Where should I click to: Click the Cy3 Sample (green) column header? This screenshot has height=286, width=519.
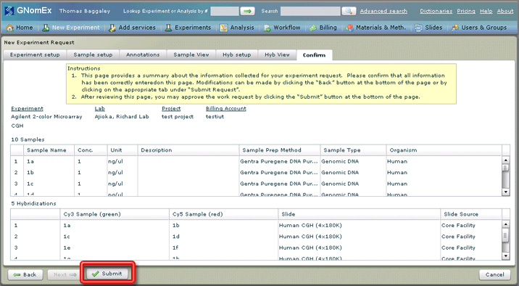tap(115, 214)
